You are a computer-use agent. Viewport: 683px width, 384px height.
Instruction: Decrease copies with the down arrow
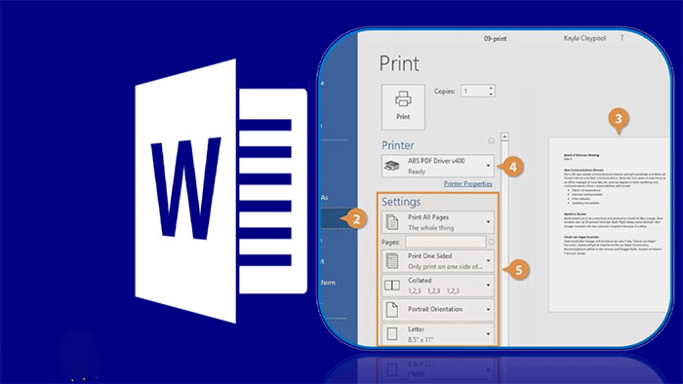(x=491, y=94)
